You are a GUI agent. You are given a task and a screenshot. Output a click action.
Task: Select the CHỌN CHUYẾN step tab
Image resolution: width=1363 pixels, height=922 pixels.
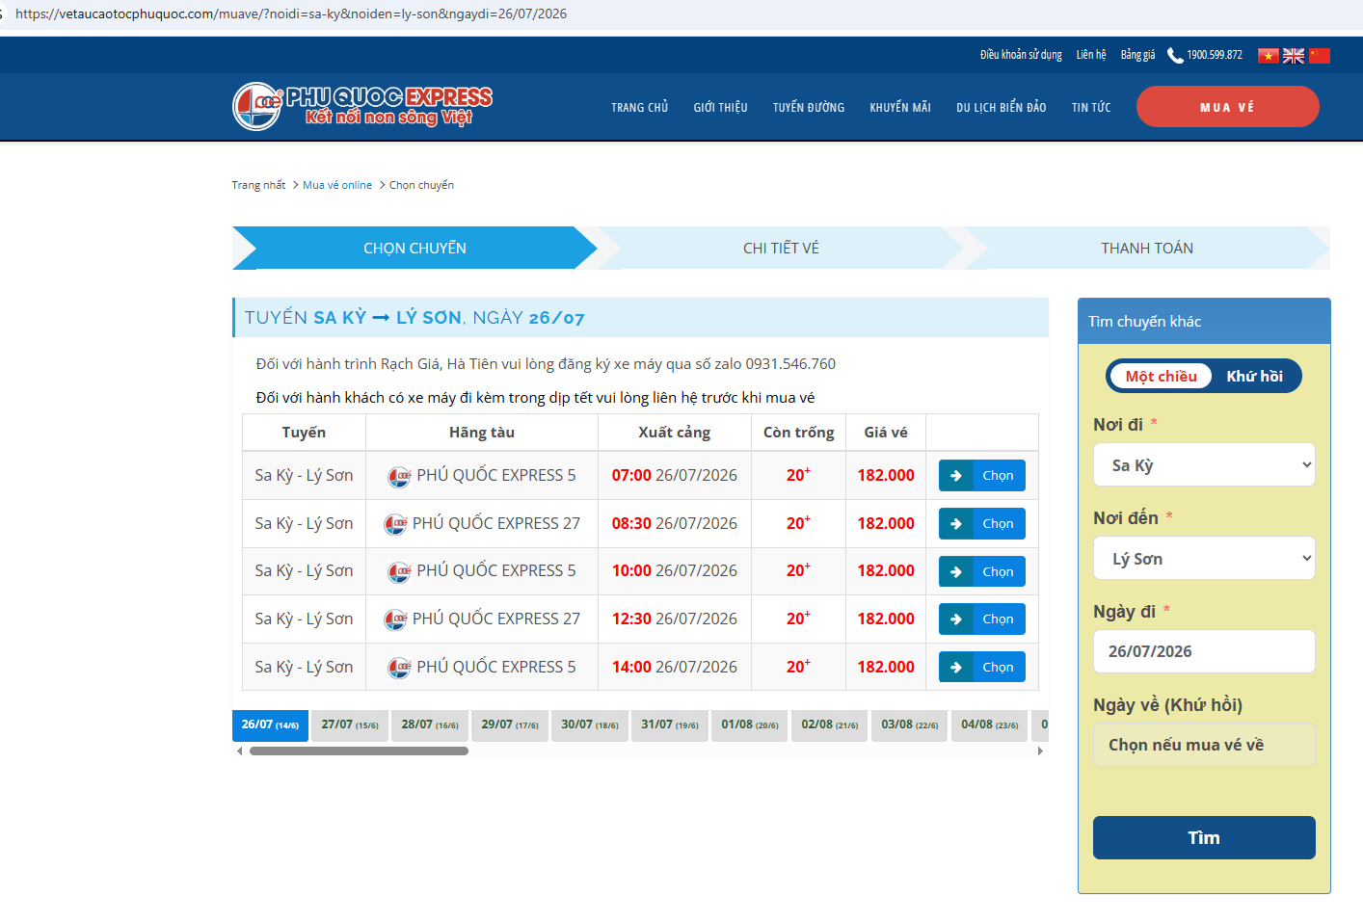pos(414,248)
